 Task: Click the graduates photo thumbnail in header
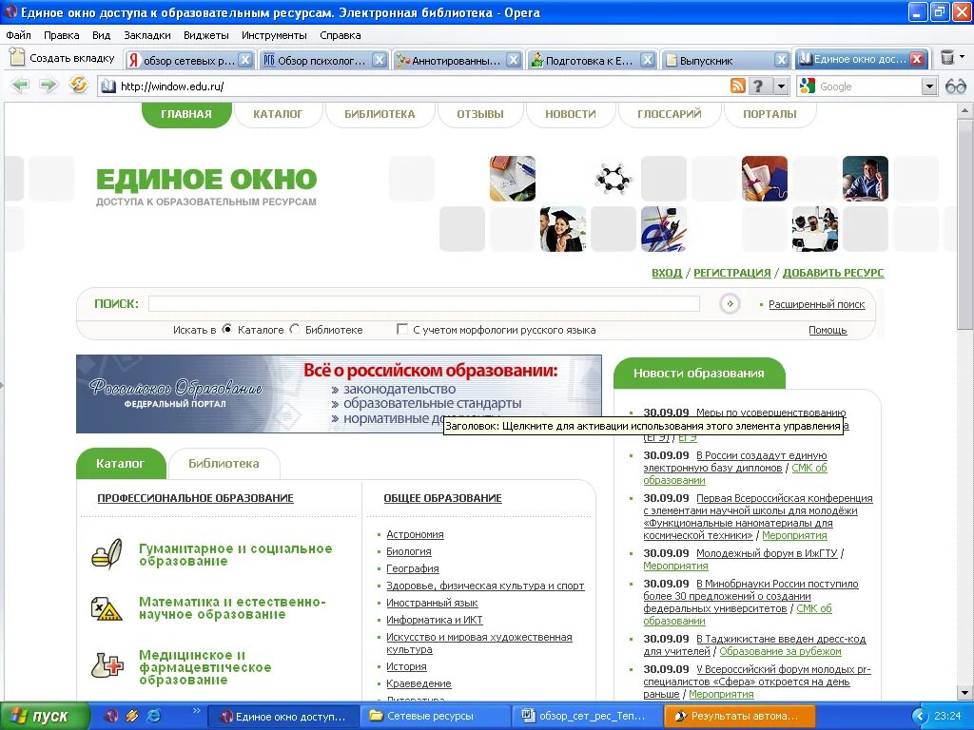(563, 229)
